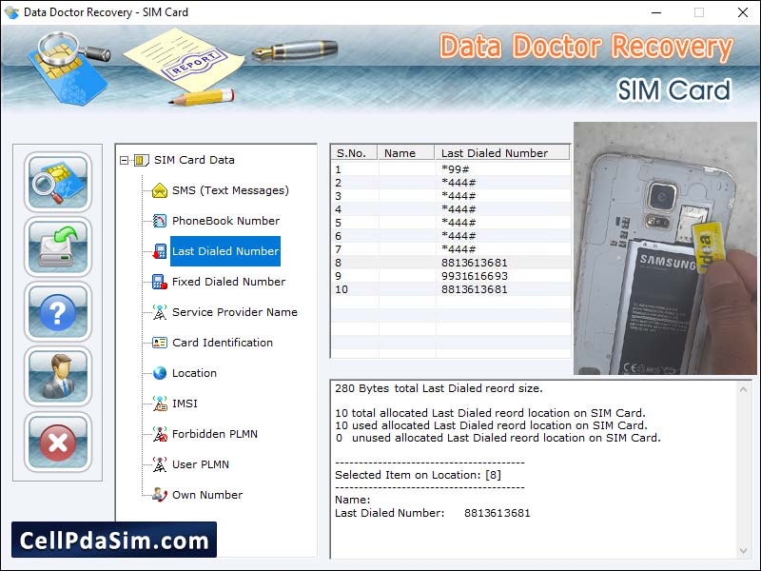Select row 9 number 9931616693
761x571 pixels.
(450, 276)
